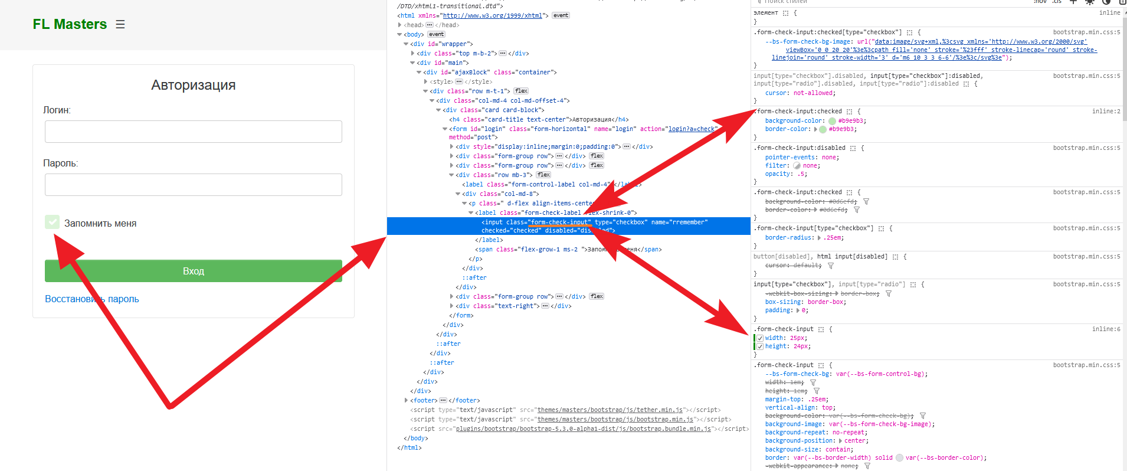Expand the style element node
1127x471 pixels.
tap(425, 81)
